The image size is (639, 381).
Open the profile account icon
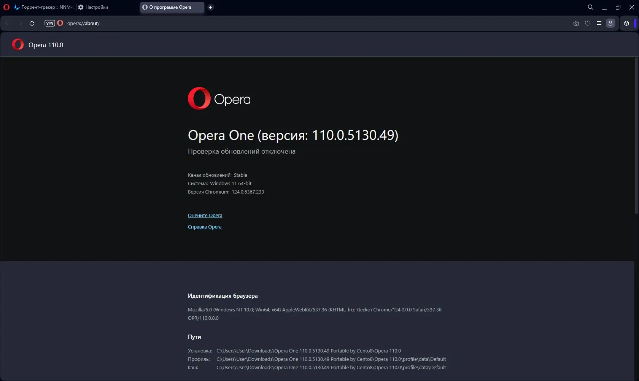pos(610,23)
